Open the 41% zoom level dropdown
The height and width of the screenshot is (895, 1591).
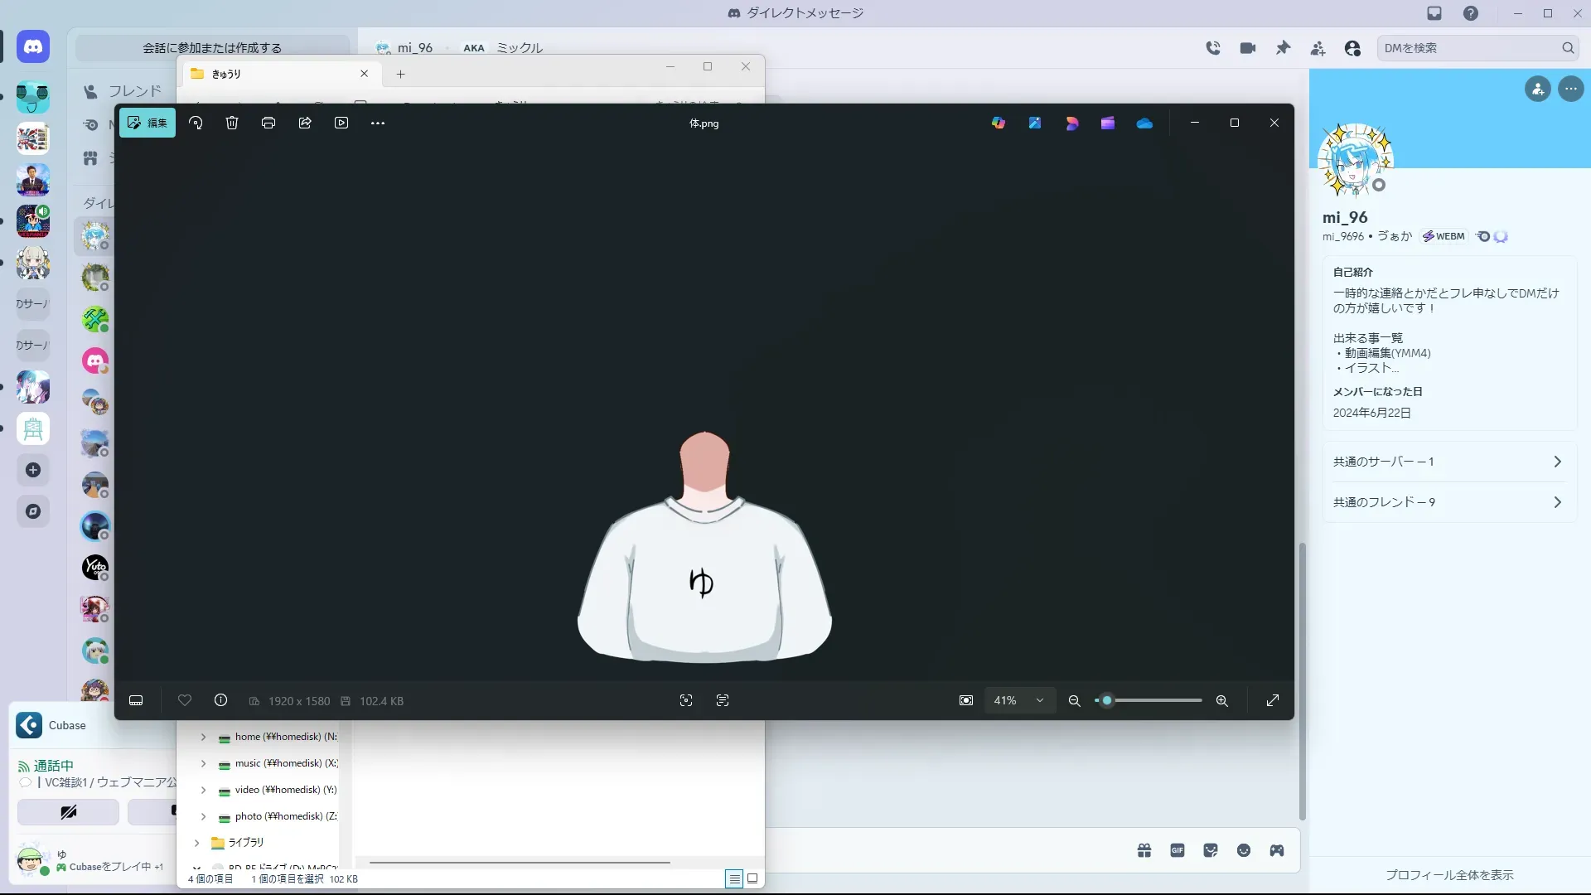[x=1019, y=701]
